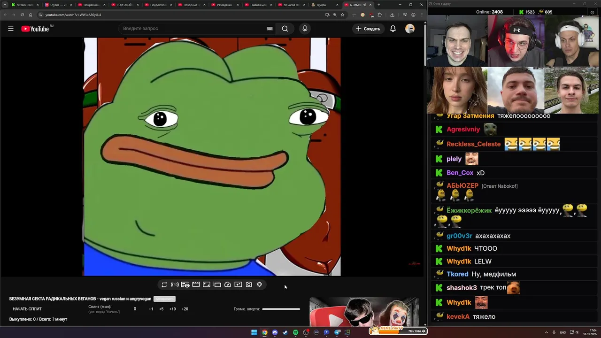Go to the YouTube home logo

(35, 29)
